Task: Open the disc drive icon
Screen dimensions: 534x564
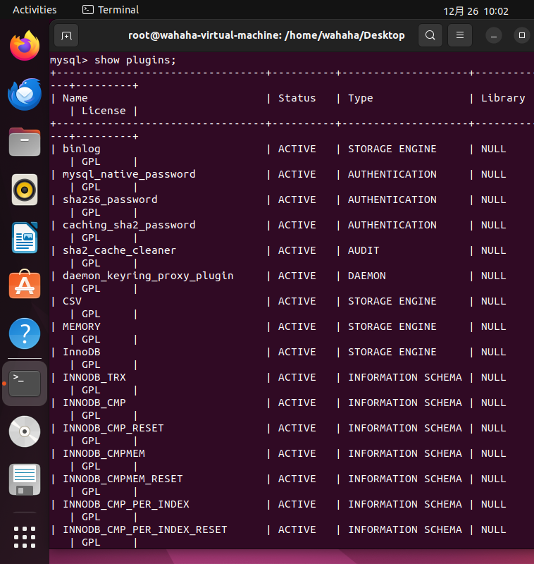Action: tap(25, 431)
